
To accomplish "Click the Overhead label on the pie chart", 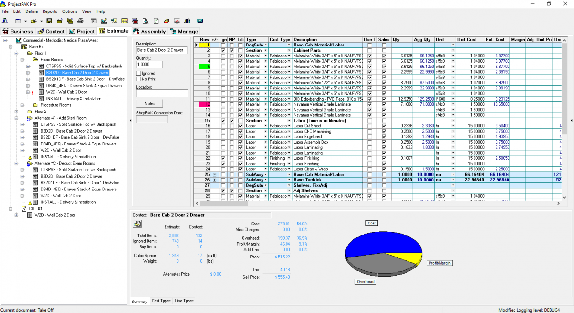I will [365, 282].
